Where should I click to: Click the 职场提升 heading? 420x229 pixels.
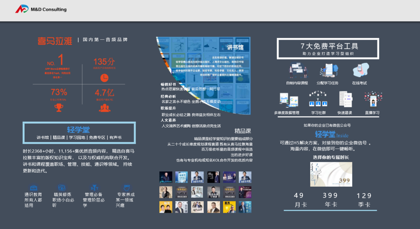pyautogui.click(x=168, y=108)
